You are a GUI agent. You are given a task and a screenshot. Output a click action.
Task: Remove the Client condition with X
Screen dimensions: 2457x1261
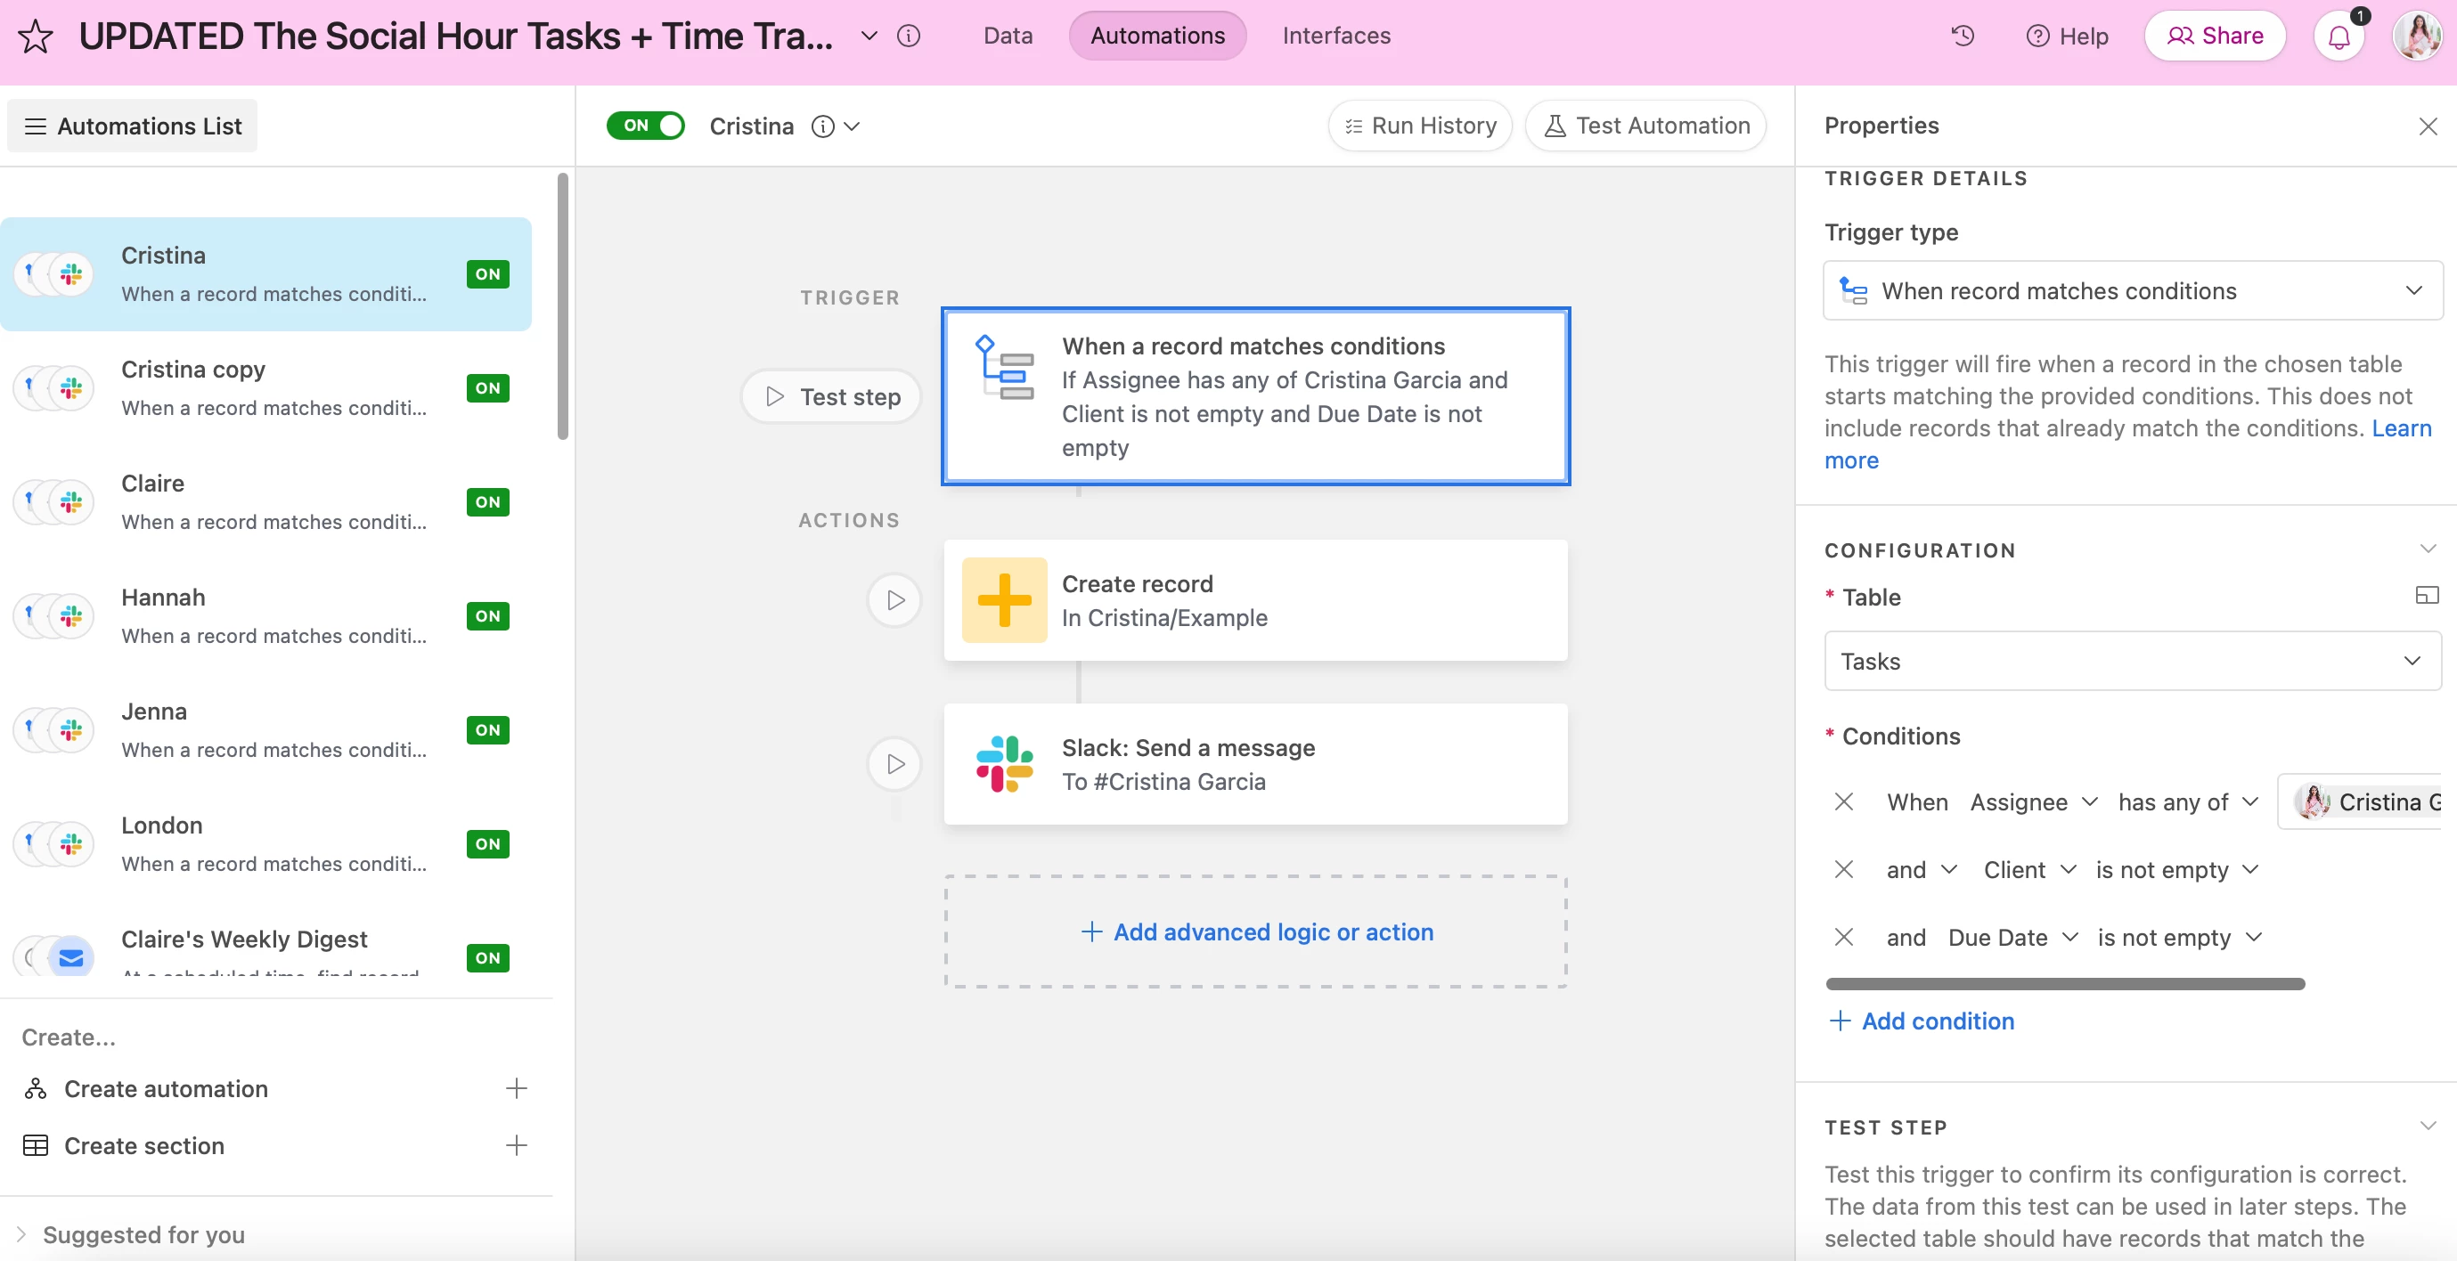(1844, 869)
